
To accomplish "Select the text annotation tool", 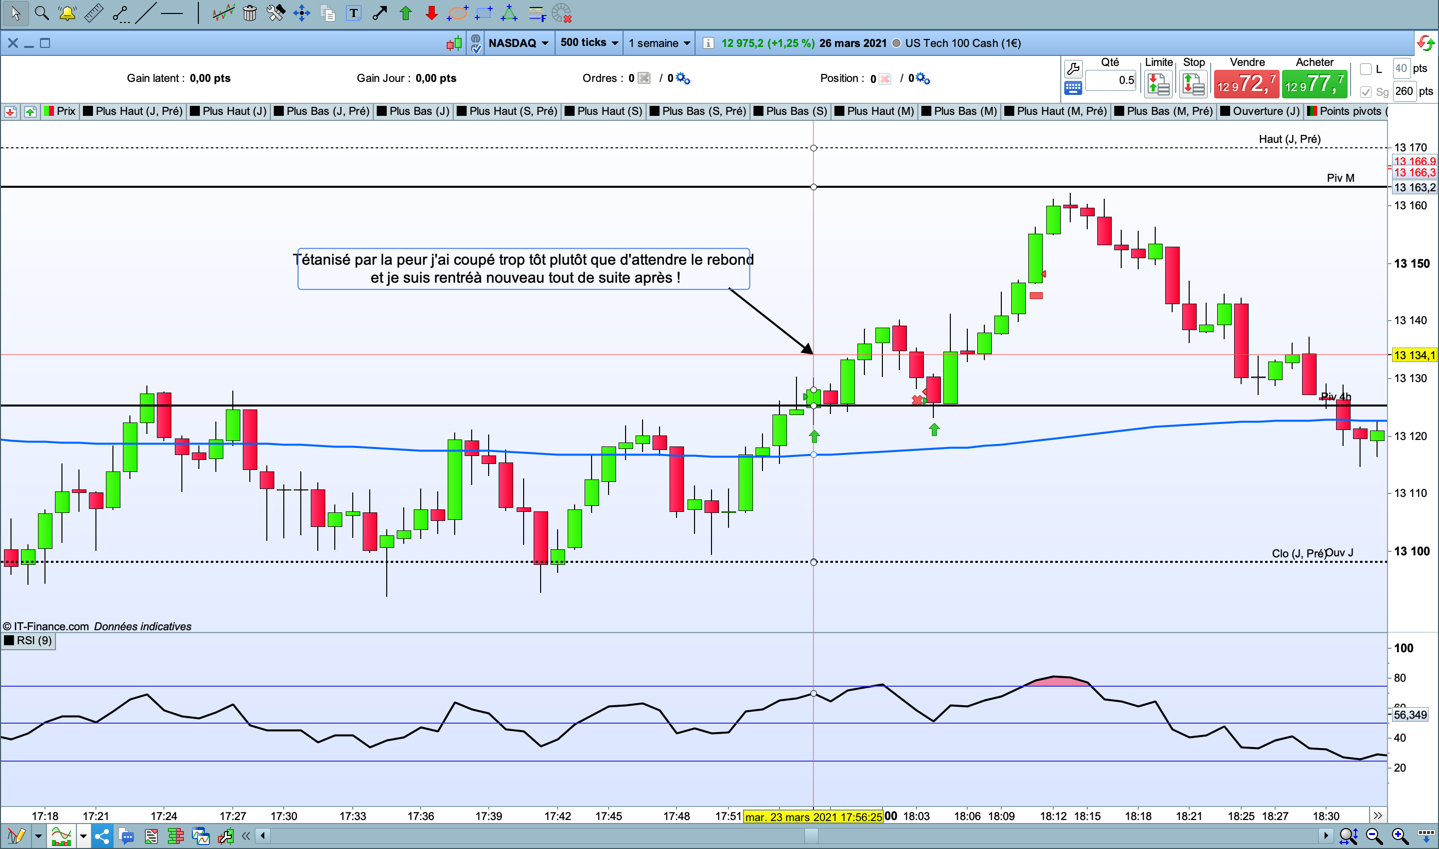I will [x=354, y=12].
